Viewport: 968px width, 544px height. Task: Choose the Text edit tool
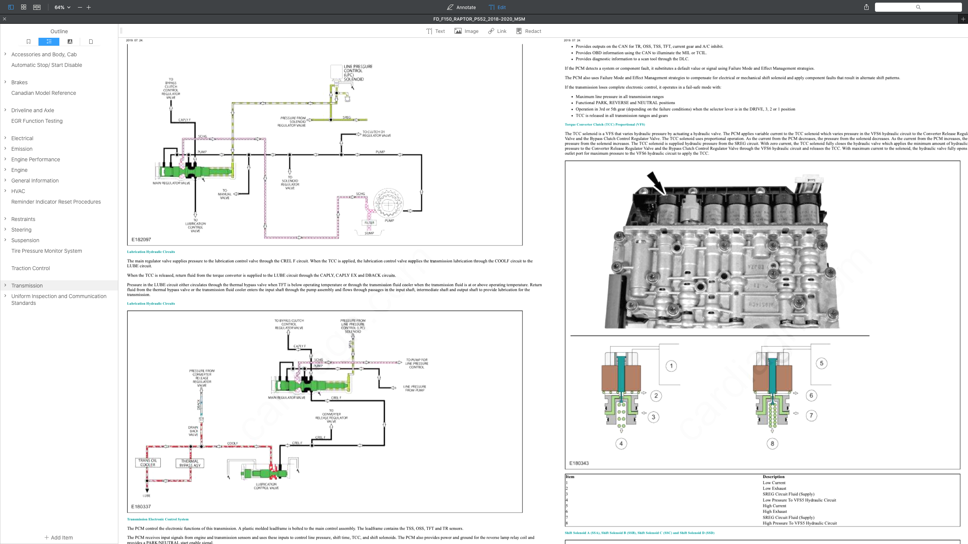(x=435, y=31)
